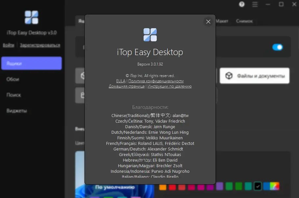This screenshot has height=198, width=299.
Task: Pick the blue color swatch
Action: (x=266, y=187)
